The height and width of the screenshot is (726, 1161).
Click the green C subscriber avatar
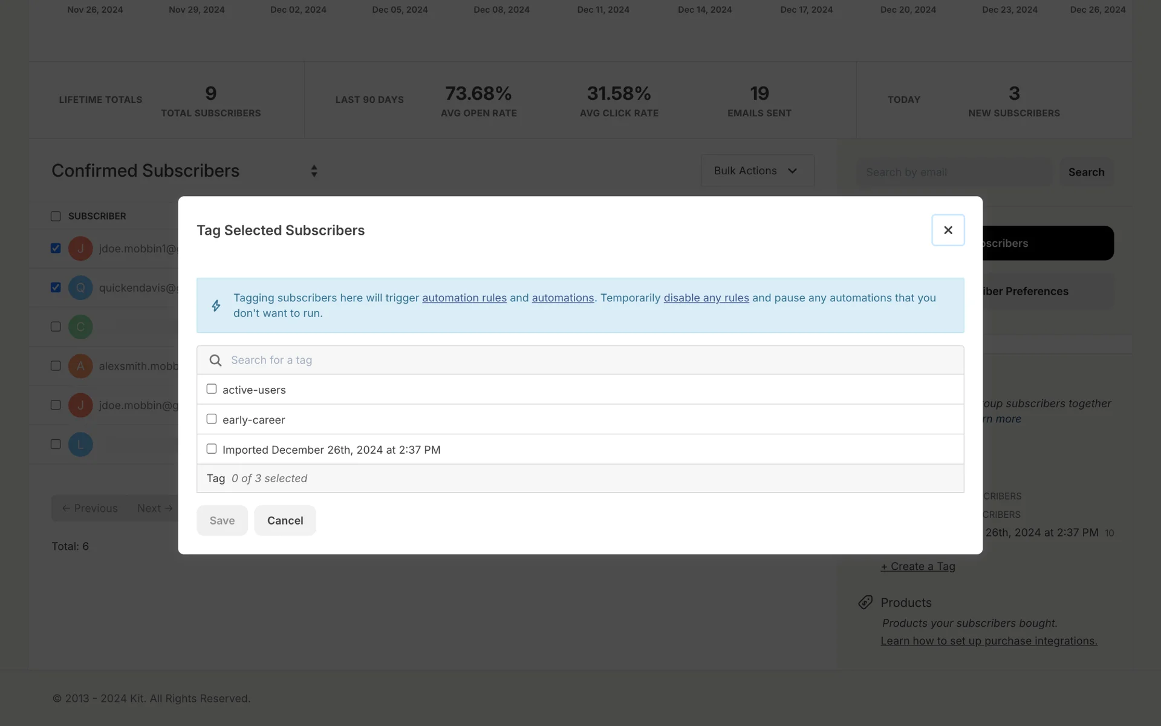click(x=80, y=327)
